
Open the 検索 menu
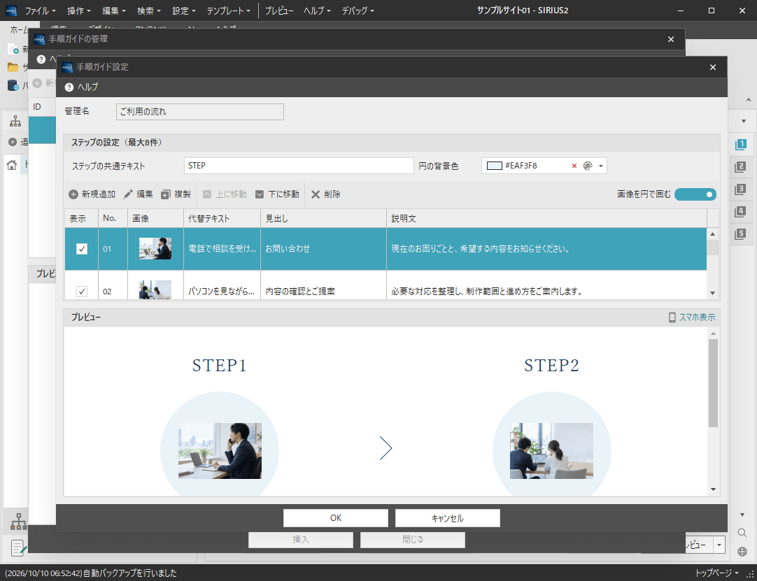point(149,10)
